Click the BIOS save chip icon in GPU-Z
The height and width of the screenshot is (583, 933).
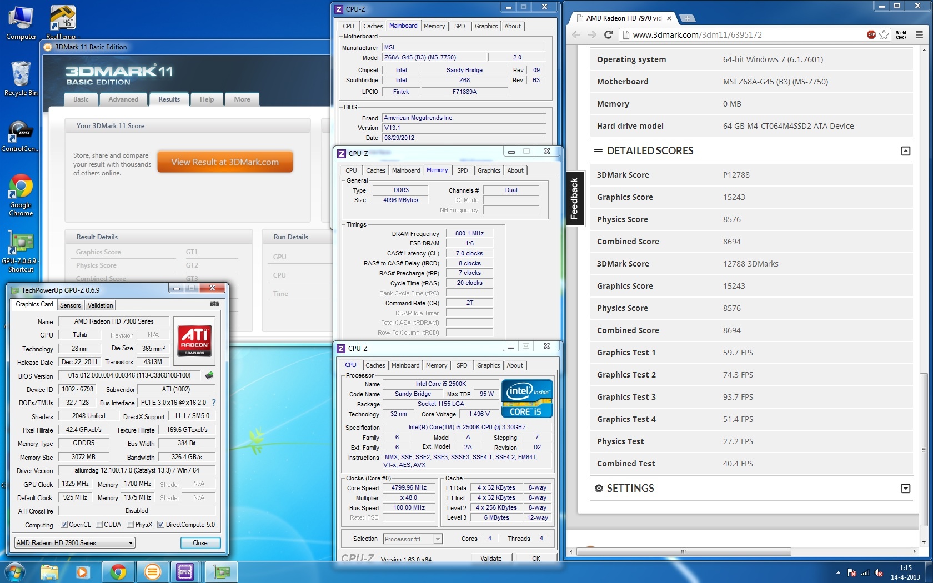(209, 376)
